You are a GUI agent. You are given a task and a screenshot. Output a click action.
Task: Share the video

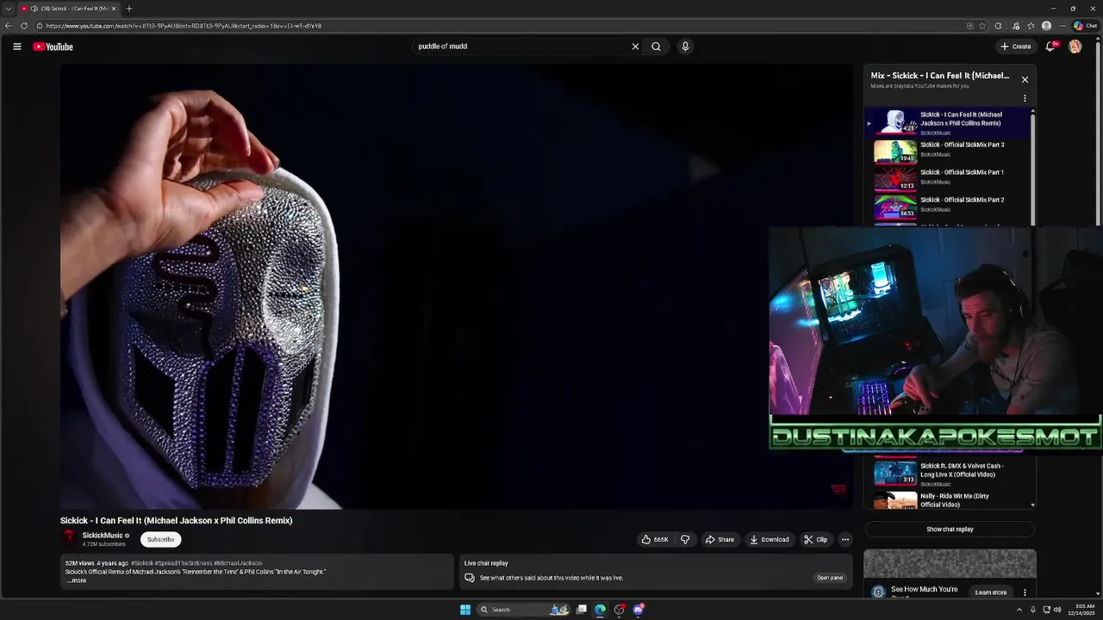click(x=720, y=540)
